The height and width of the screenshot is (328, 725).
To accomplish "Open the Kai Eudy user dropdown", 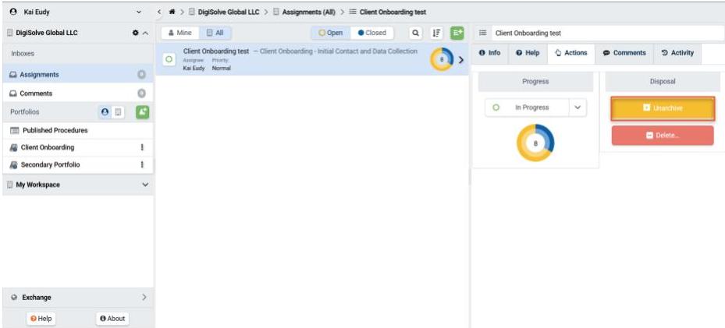I will click(x=139, y=12).
